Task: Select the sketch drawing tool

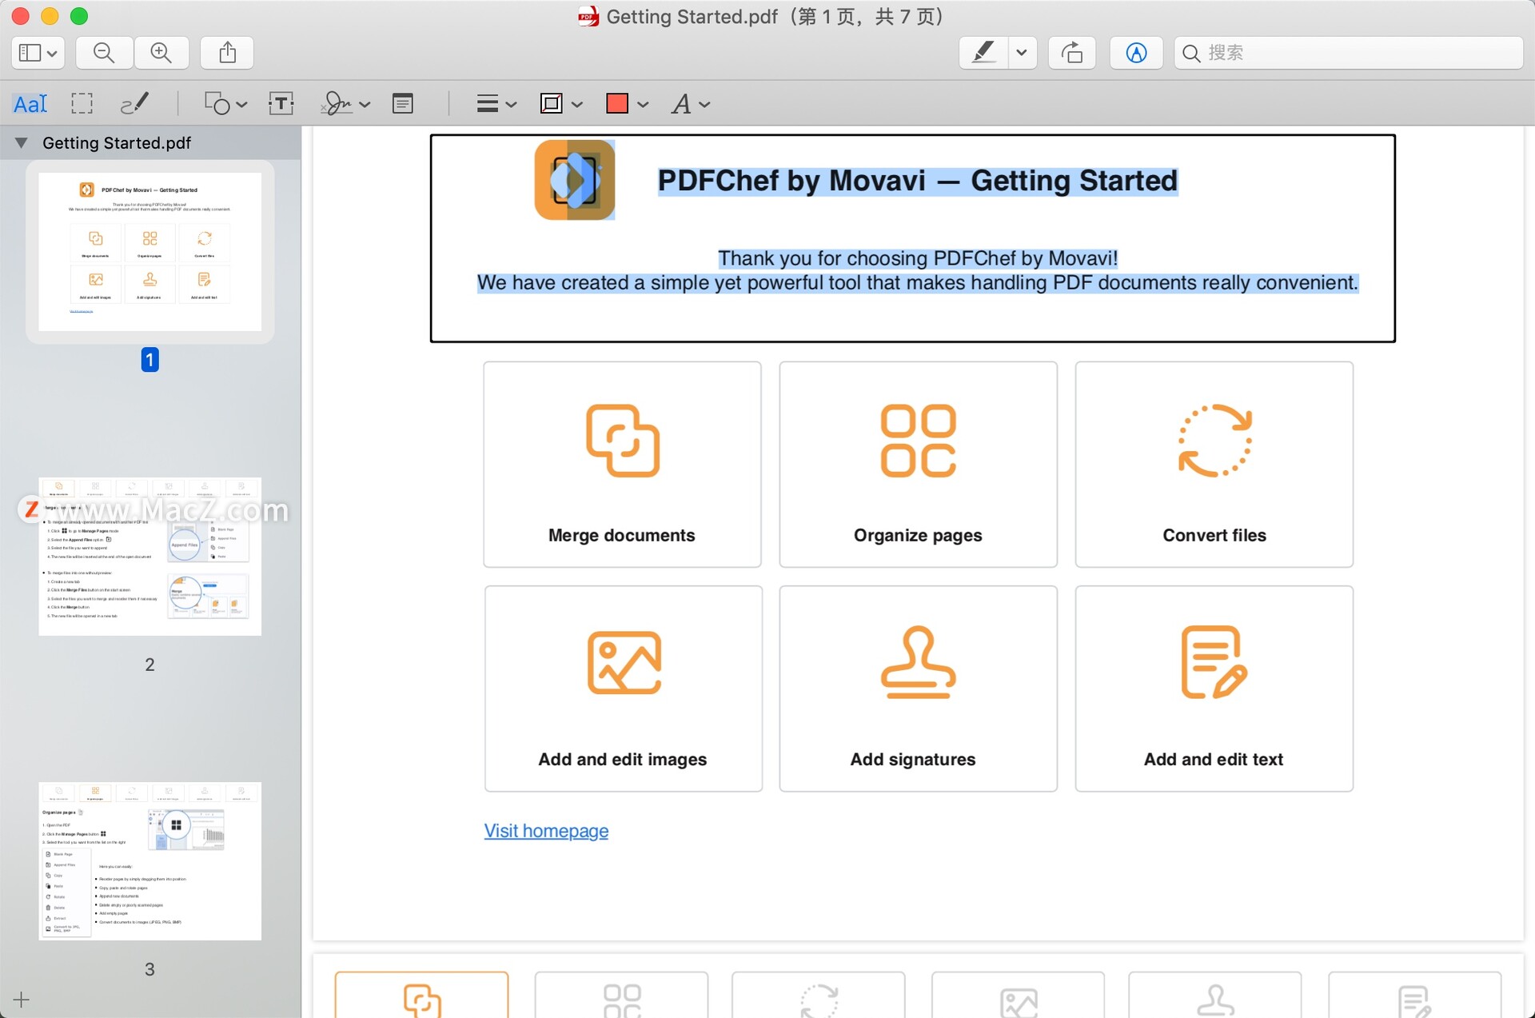Action: 134,103
